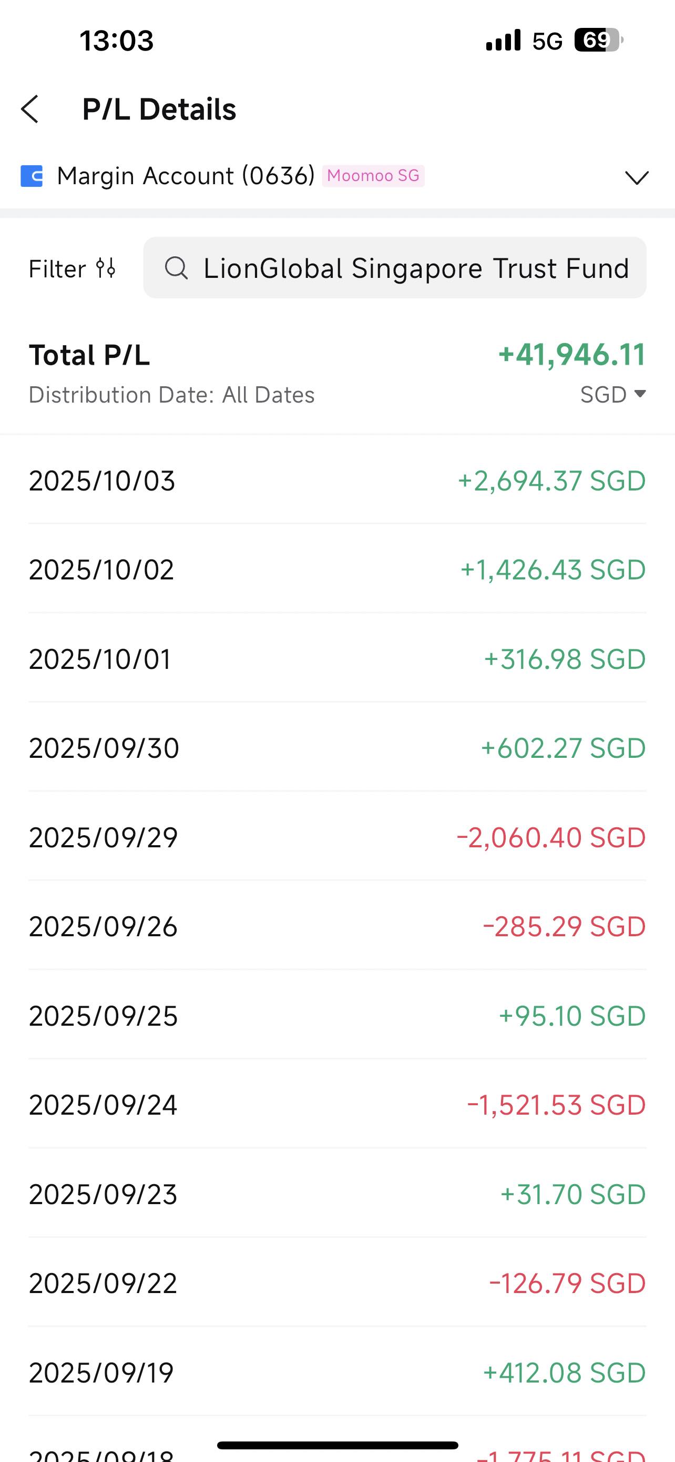Tap the Total P/L amount +41,946.11
This screenshot has height=1462, width=675.
point(572,355)
